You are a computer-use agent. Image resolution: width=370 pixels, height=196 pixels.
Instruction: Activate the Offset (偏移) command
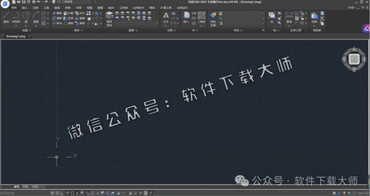coord(57,18)
